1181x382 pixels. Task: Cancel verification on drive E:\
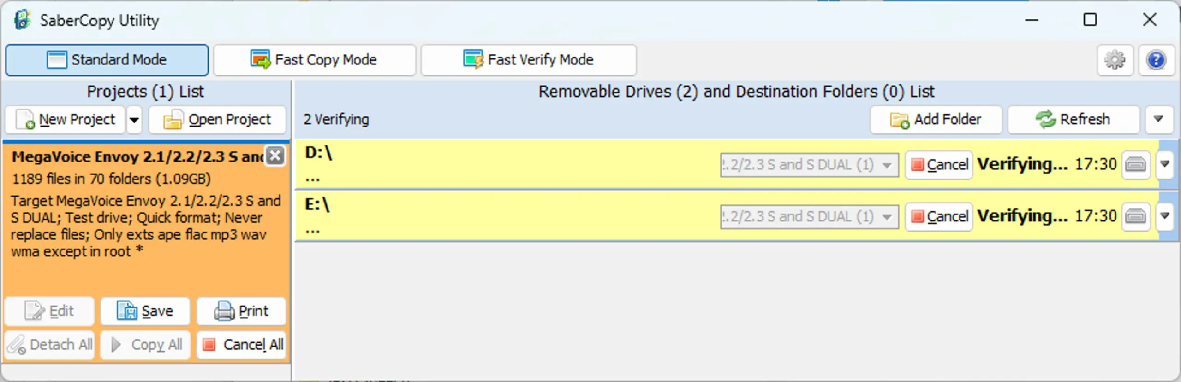[x=939, y=216]
